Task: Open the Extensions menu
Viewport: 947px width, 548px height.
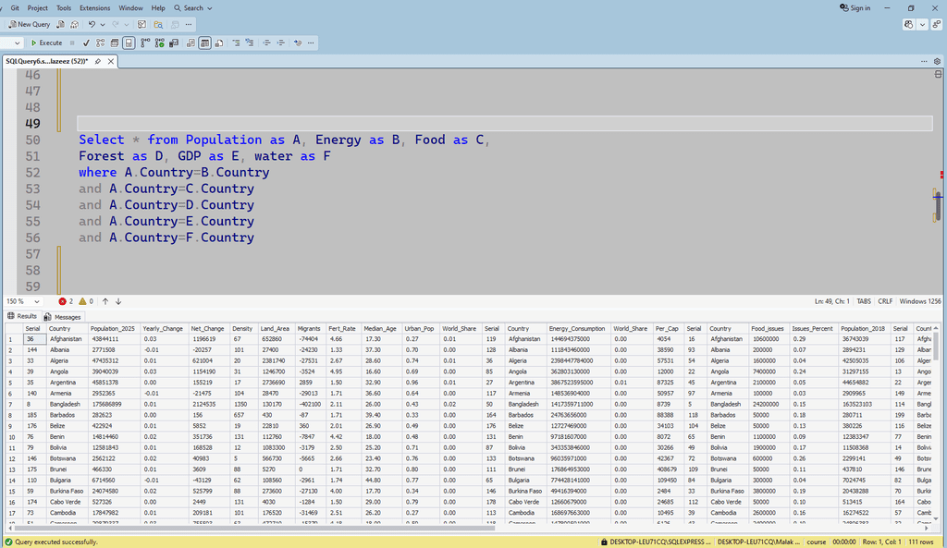Action: [94, 7]
